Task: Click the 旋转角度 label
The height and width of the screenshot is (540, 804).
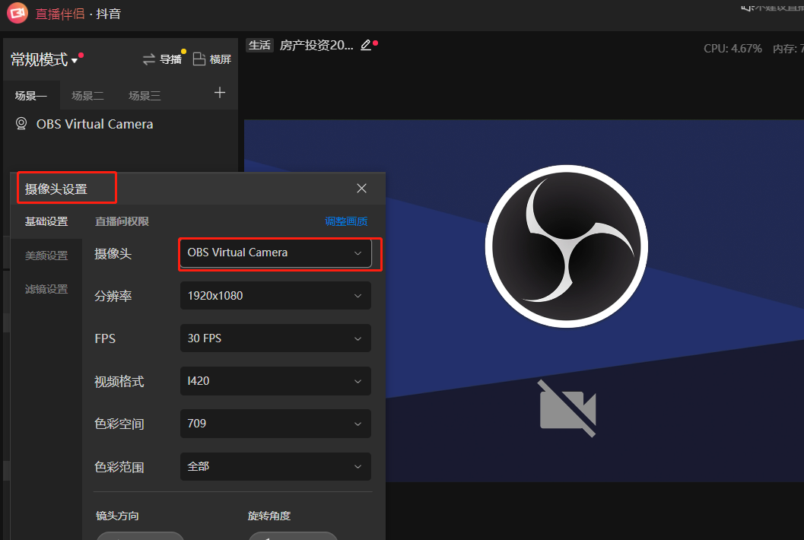Action: 269,516
